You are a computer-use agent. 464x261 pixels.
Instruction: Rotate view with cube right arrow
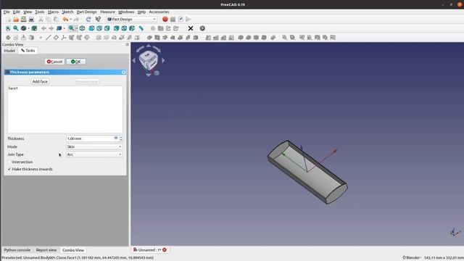click(x=163, y=60)
